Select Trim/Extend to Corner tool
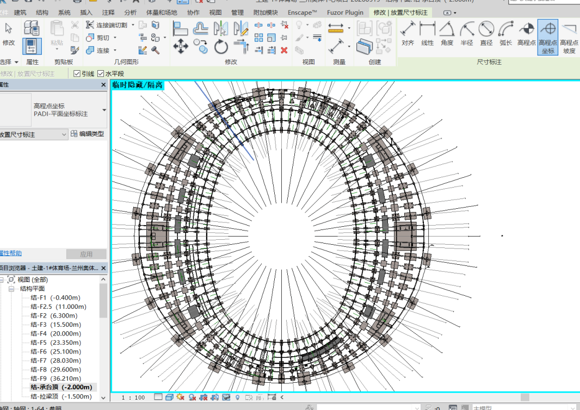Screen dimensions: 580x410 point(241,47)
